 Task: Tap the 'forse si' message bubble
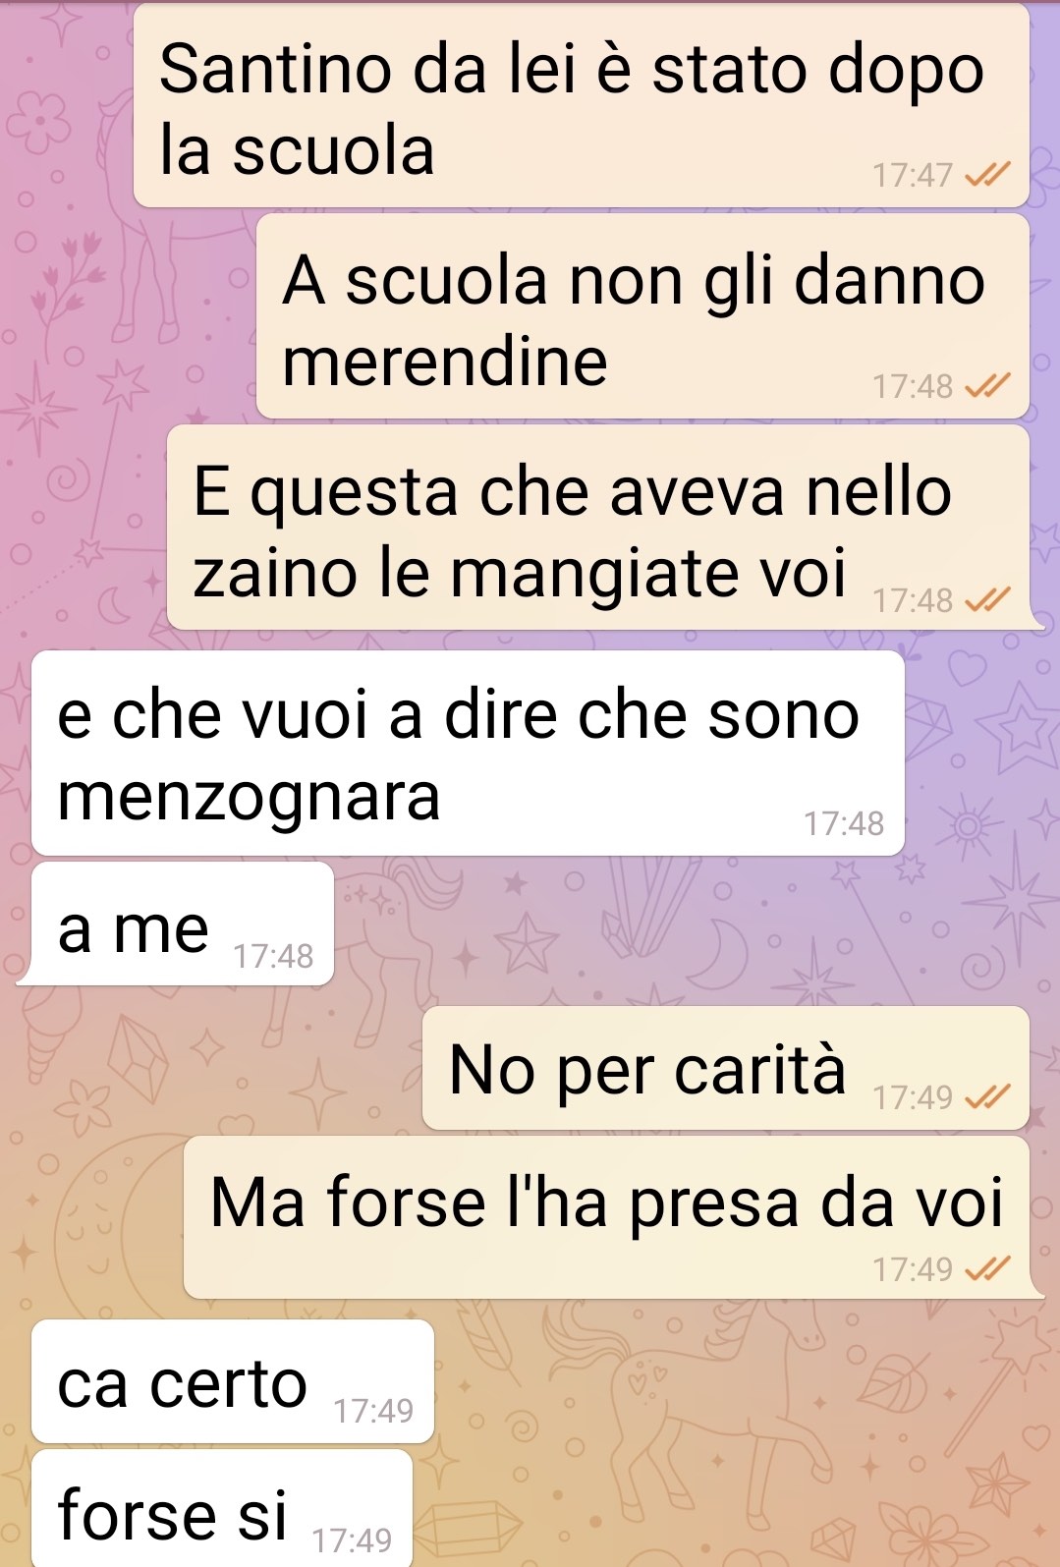click(222, 1509)
